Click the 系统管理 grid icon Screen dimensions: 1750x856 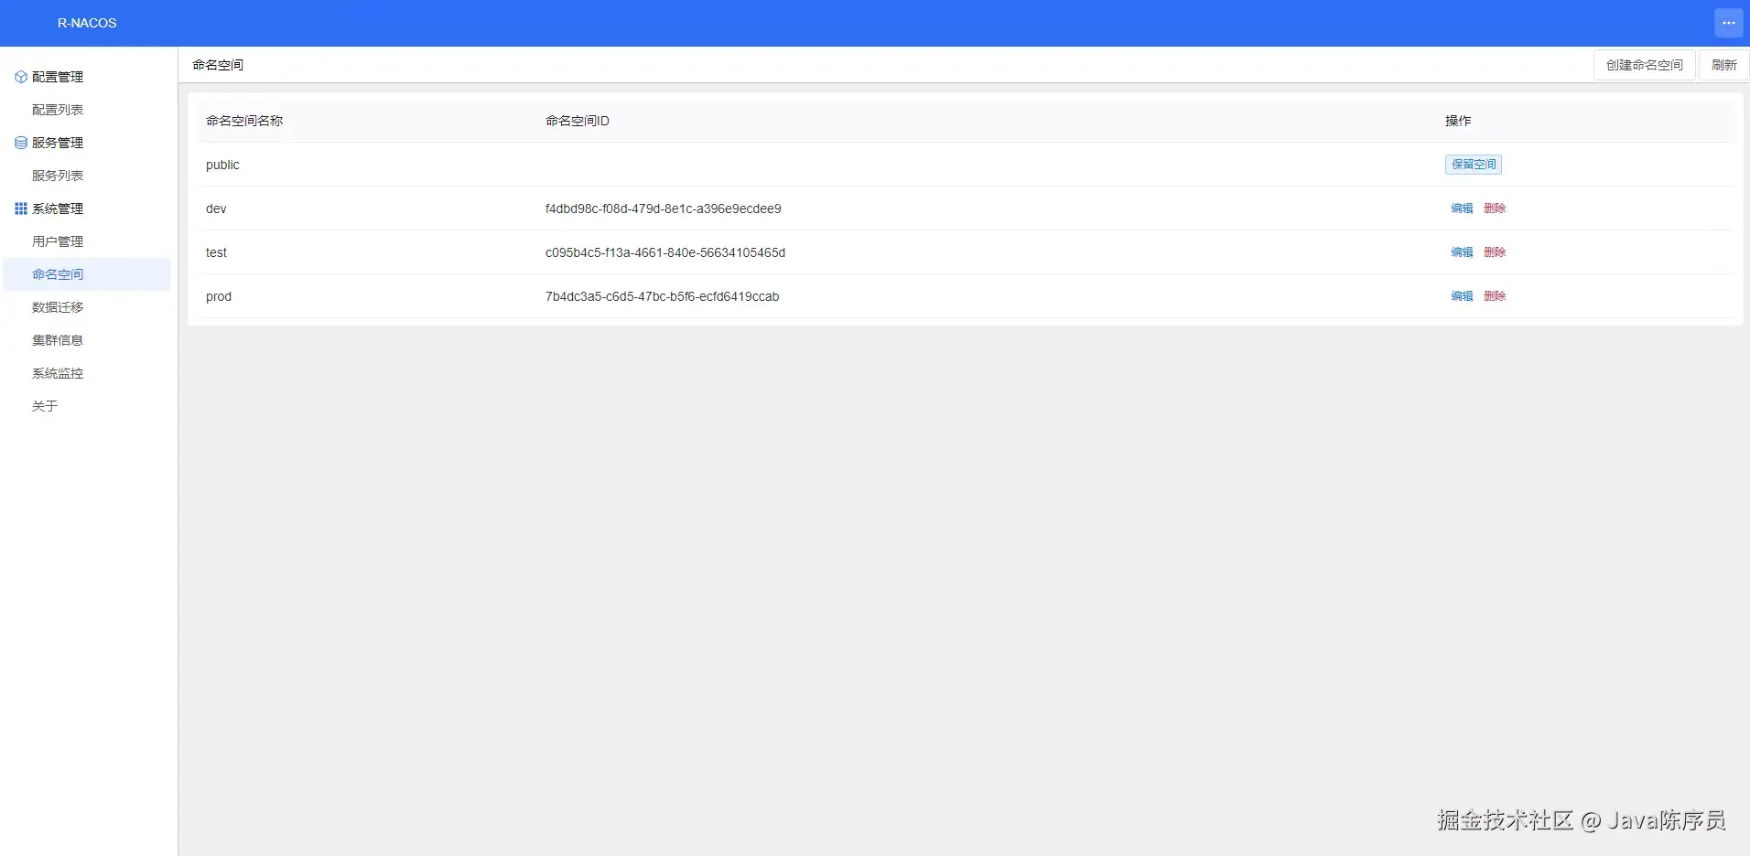[21, 209]
